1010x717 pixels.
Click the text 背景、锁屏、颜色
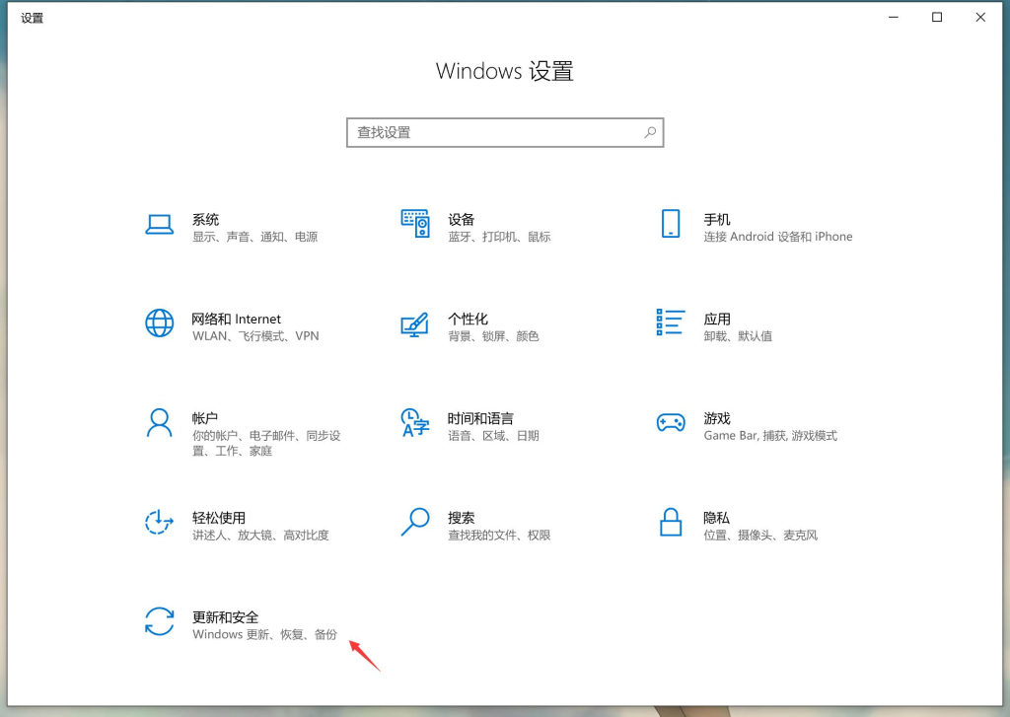click(x=493, y=336)
